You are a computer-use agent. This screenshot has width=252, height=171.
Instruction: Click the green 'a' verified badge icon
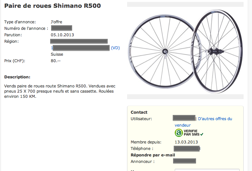pos(179,133)
